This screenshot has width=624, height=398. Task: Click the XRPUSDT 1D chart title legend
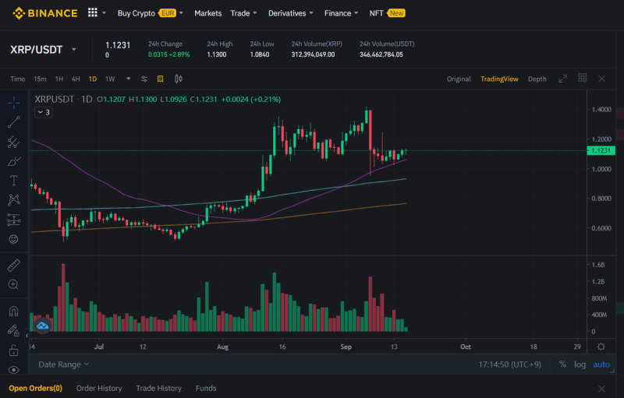click(63, 99)
